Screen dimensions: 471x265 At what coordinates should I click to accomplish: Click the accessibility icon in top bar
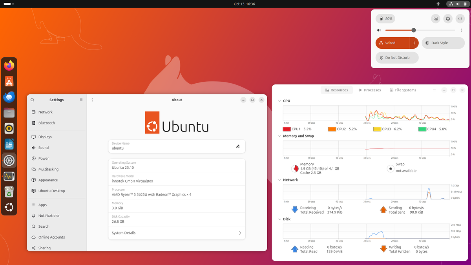[x=438, y=4]
